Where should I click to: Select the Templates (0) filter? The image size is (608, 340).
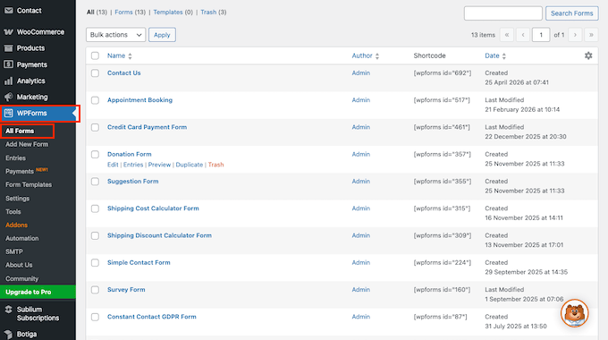coord(173,12)
